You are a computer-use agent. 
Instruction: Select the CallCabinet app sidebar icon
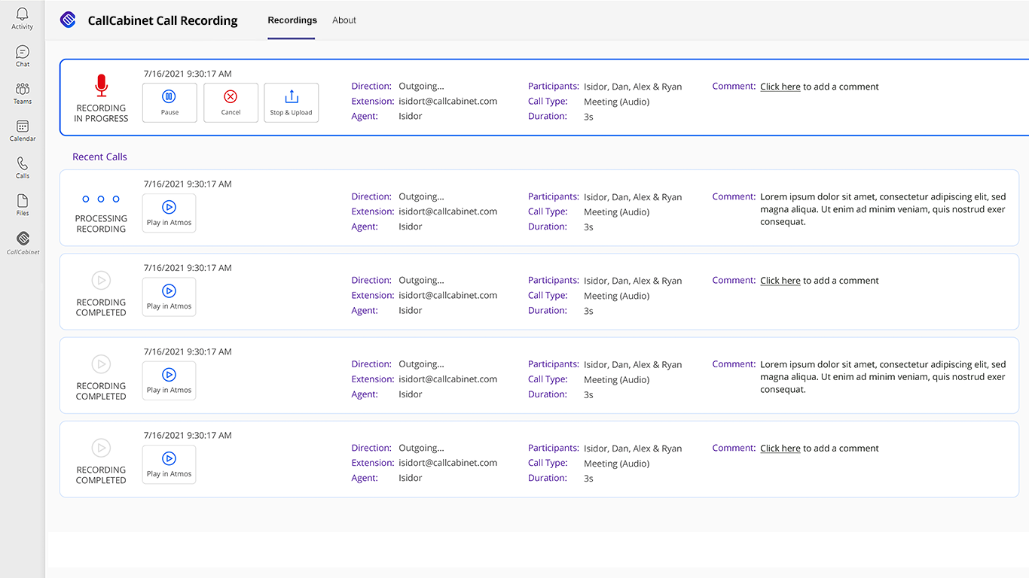click(x=23, y=242)
